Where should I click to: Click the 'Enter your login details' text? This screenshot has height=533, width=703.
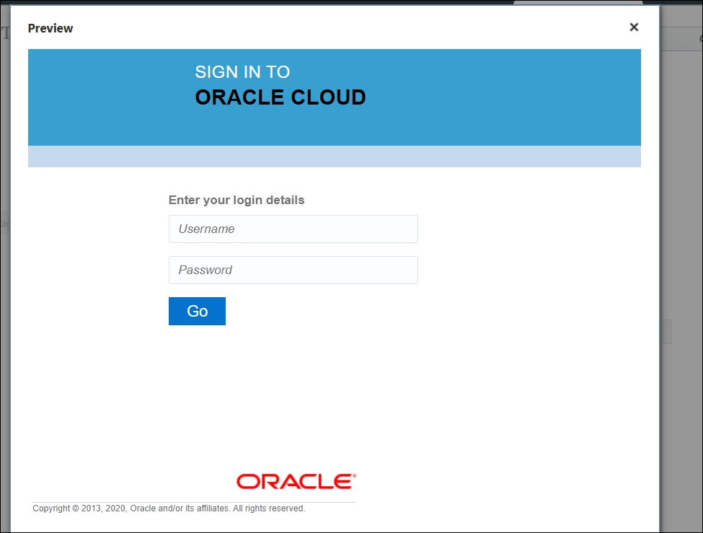pyautogui.click(x=236, y=200)
